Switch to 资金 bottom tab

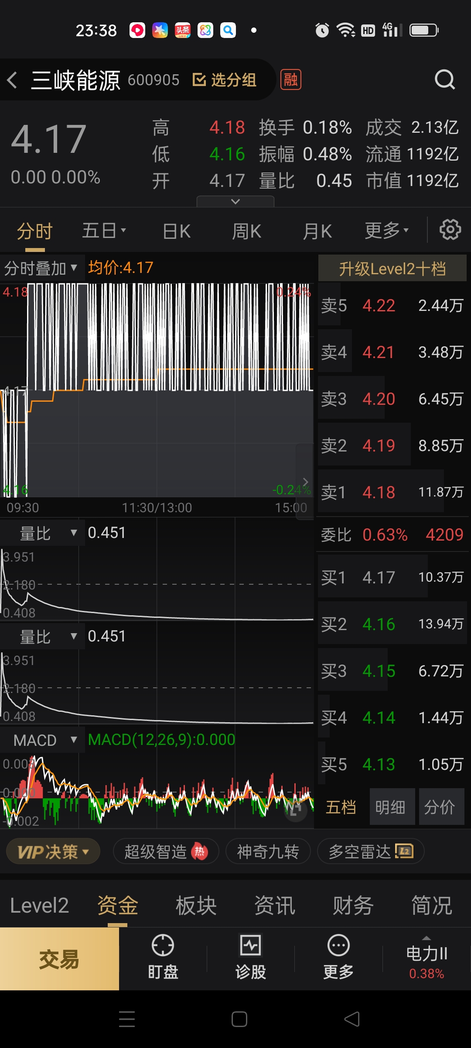point(118,905)
